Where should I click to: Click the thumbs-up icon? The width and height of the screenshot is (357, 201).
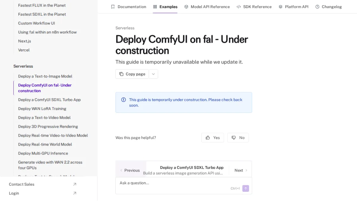(x=208, y=138)
